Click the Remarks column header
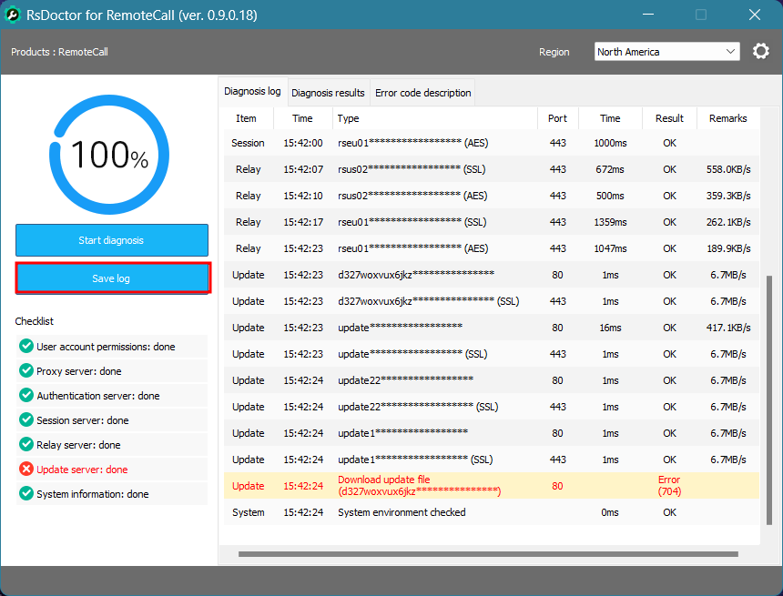Viewport: 783px width, 596px height. (728, 118)
